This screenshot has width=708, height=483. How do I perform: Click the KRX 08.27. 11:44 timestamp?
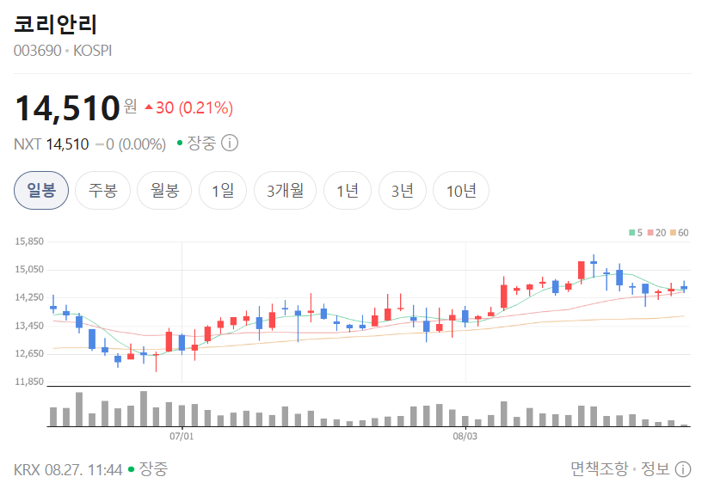[x=68, y=469]
